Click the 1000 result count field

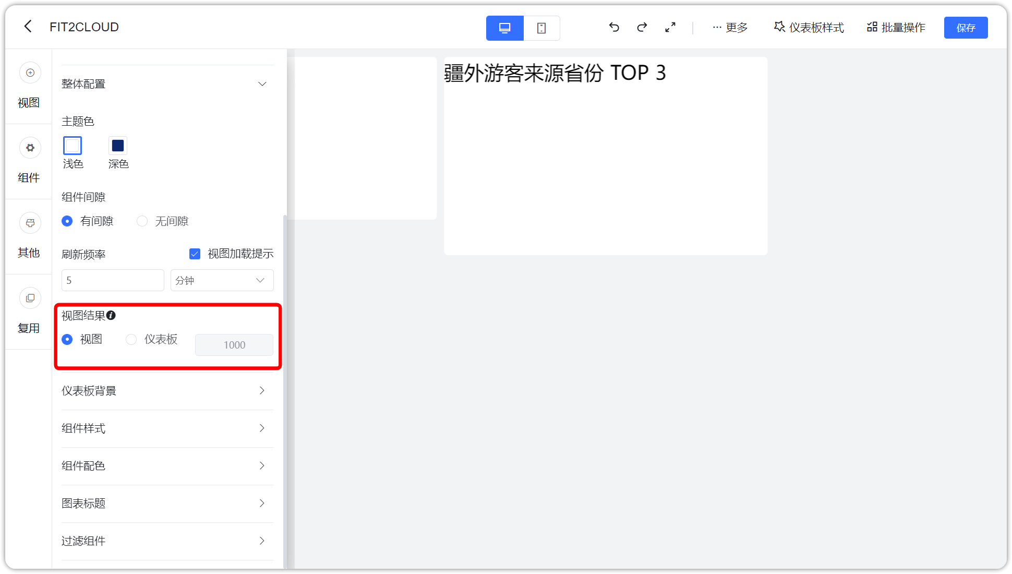point(234,345)
